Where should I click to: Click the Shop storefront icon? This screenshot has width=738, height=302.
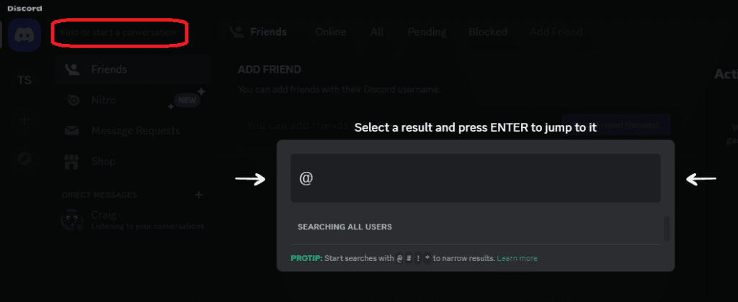(x=71, y=161)
